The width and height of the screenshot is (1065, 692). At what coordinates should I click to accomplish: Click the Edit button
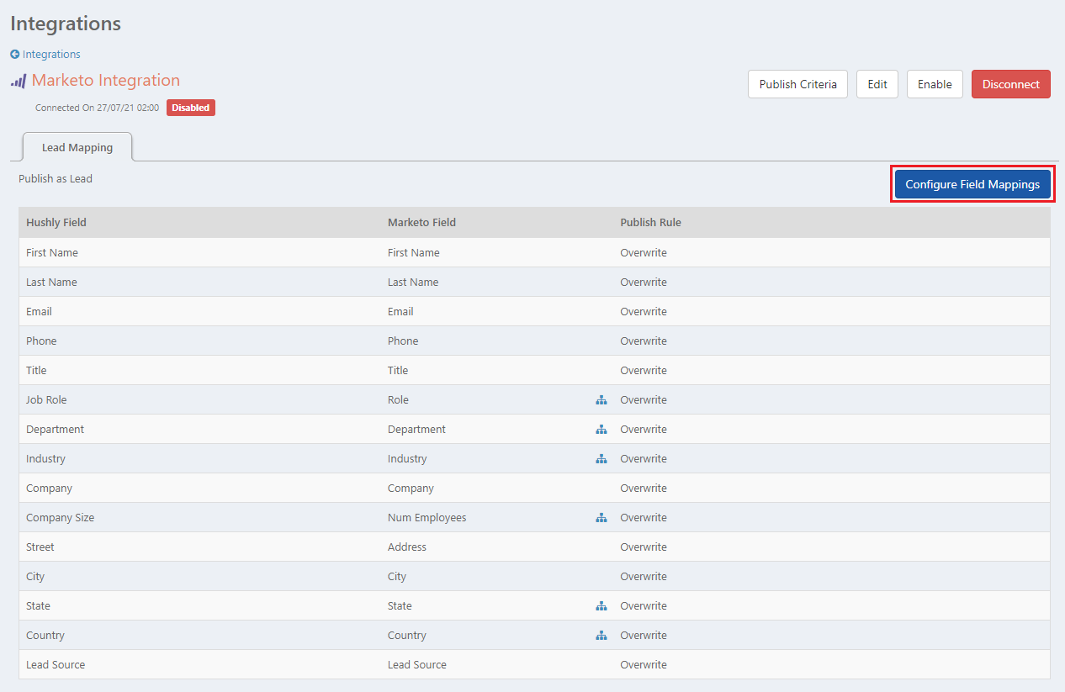pos(877,84)
